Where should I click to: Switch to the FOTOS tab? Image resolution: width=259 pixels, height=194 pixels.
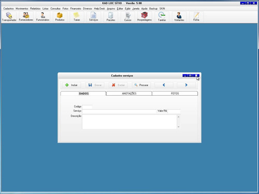tap(175, 94)
